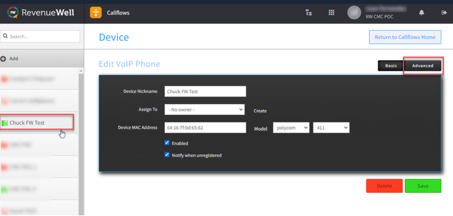Click the RevenueWell logo

(x=41, y=13)
